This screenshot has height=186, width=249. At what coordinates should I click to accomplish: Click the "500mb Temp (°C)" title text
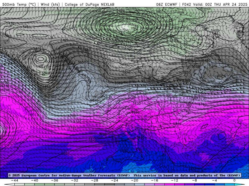19,4
